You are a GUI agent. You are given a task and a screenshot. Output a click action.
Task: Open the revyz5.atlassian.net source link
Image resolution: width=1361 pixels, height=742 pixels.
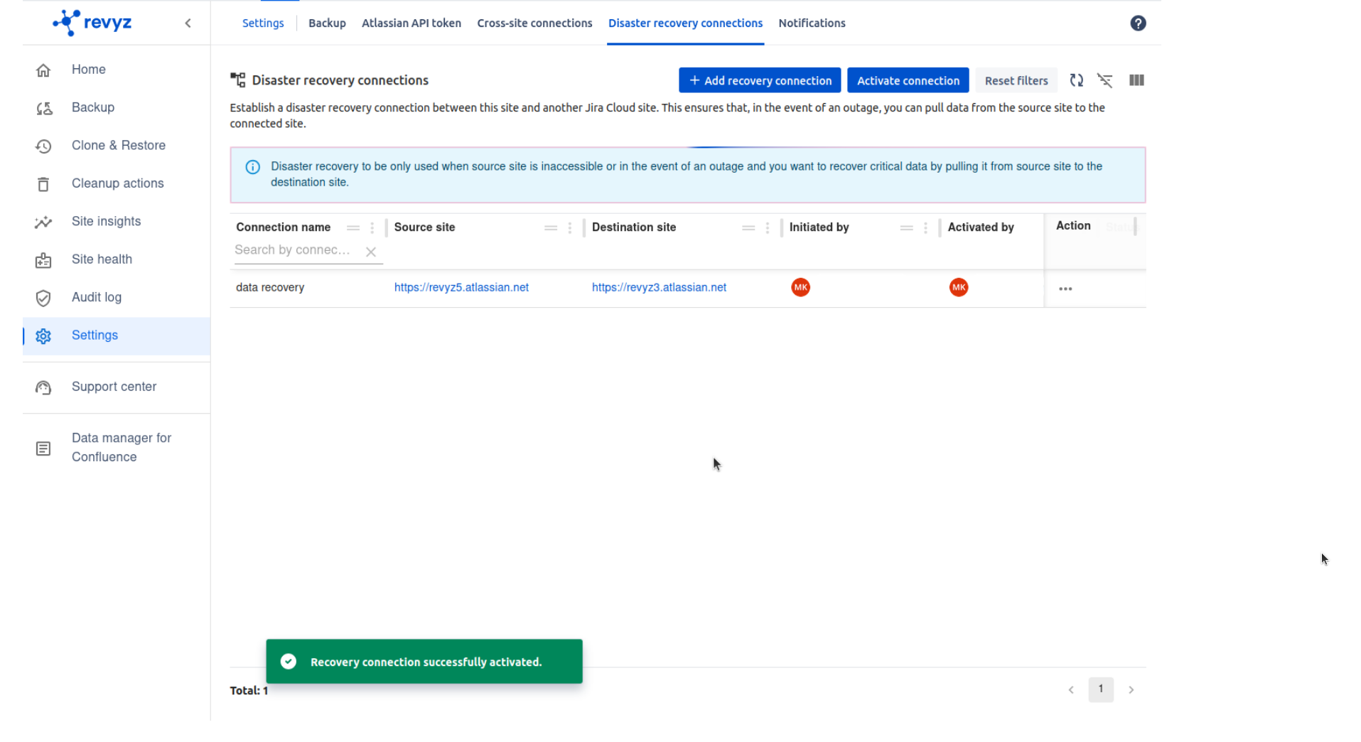point(461,287)
